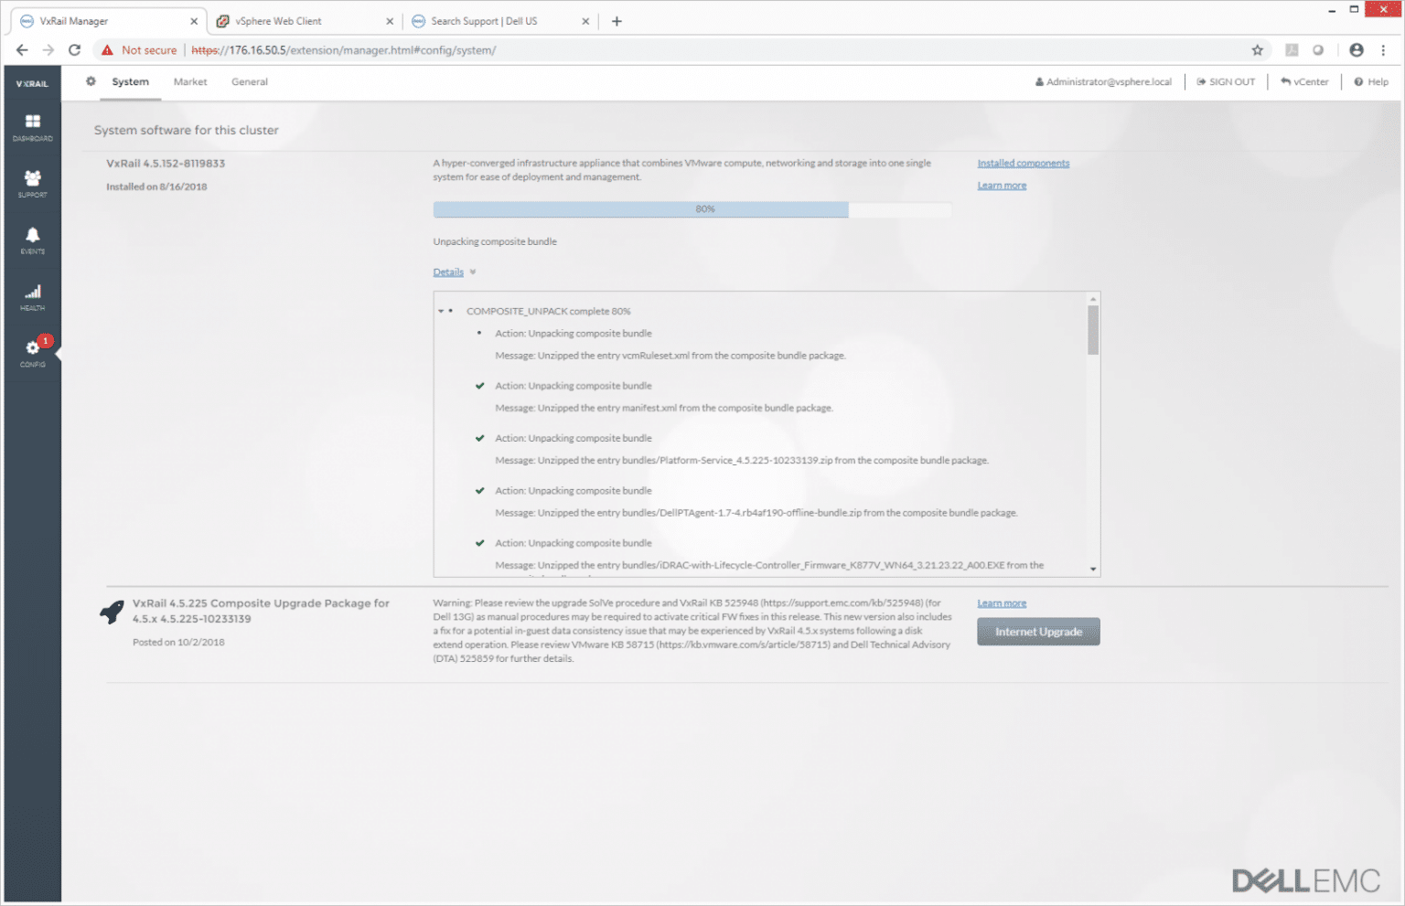Screen dimensions: 1405x906
Task: Click the details log scrollbar thumb
Action: [1093, 329]
